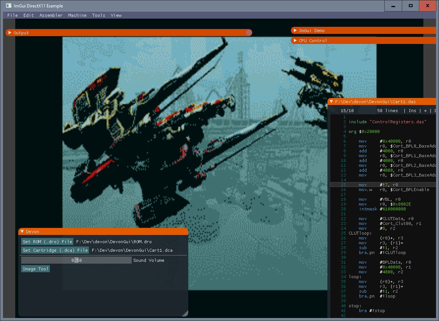Click the Set ROM (.dro) File button
Viewport: 439px width, 321px height.
coord(47,242)
